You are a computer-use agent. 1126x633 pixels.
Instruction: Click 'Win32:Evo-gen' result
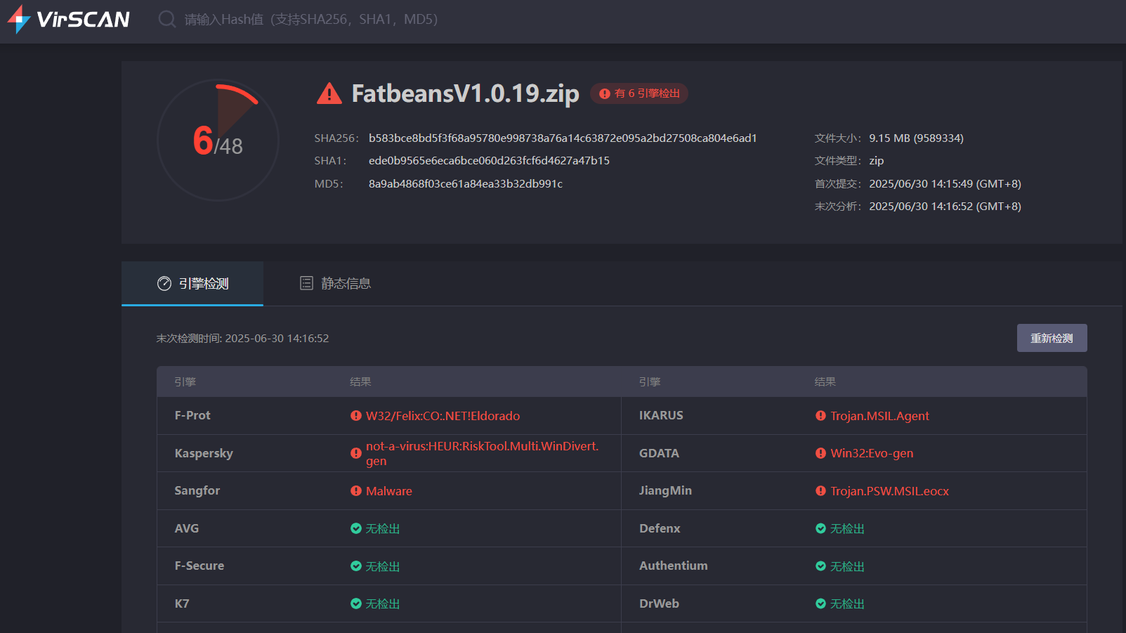[872, 453]
